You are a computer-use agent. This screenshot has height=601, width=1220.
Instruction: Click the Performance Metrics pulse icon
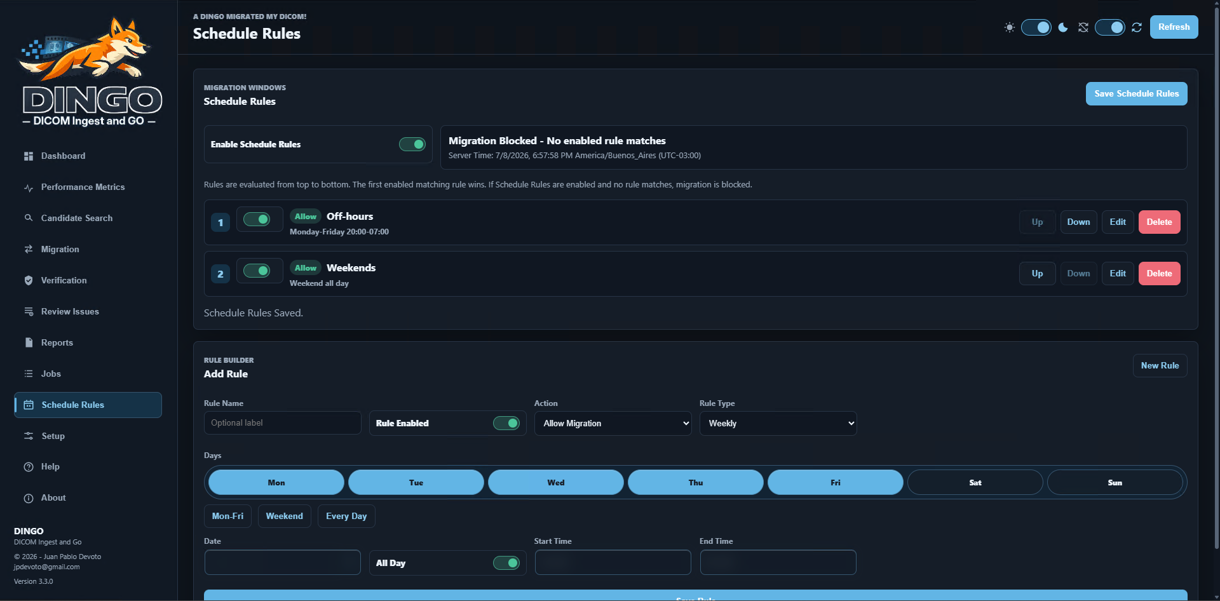[x=29, y=187]
